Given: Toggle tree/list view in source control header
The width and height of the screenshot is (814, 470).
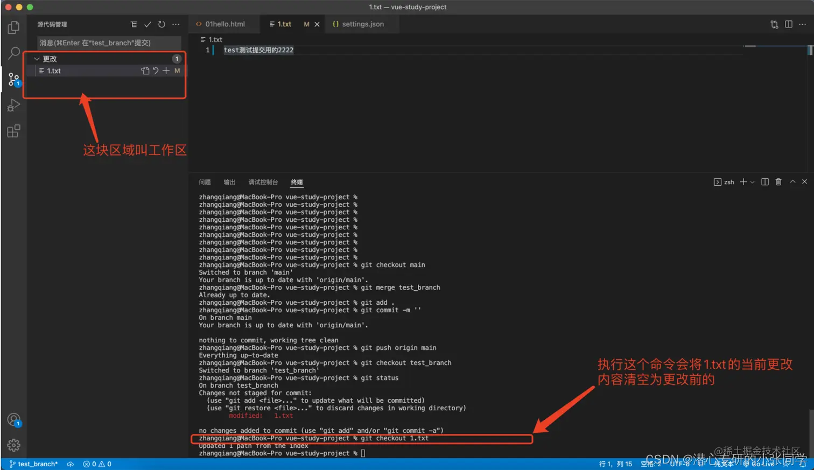Looking at the screenshot, I should point(134,24).
